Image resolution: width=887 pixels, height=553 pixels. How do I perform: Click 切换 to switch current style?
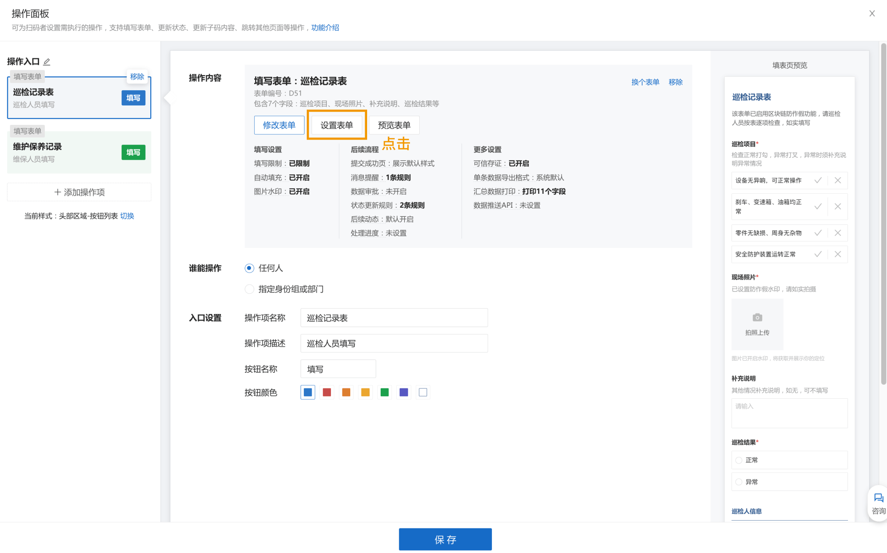(127, 216)
